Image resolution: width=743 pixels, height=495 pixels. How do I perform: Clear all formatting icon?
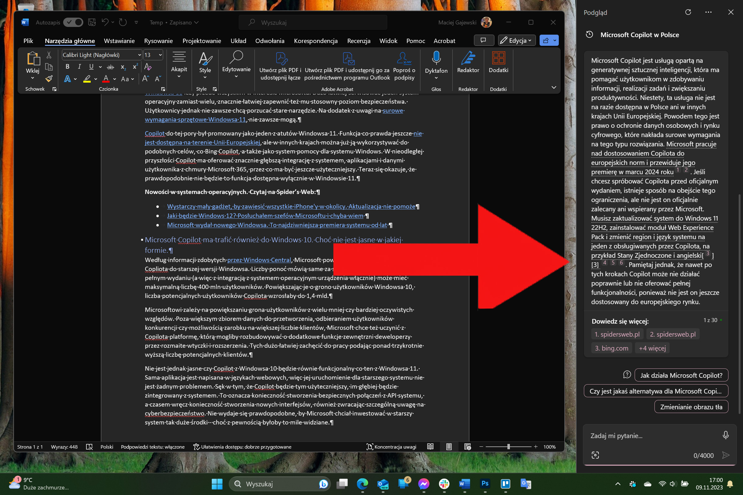[148, 67]
